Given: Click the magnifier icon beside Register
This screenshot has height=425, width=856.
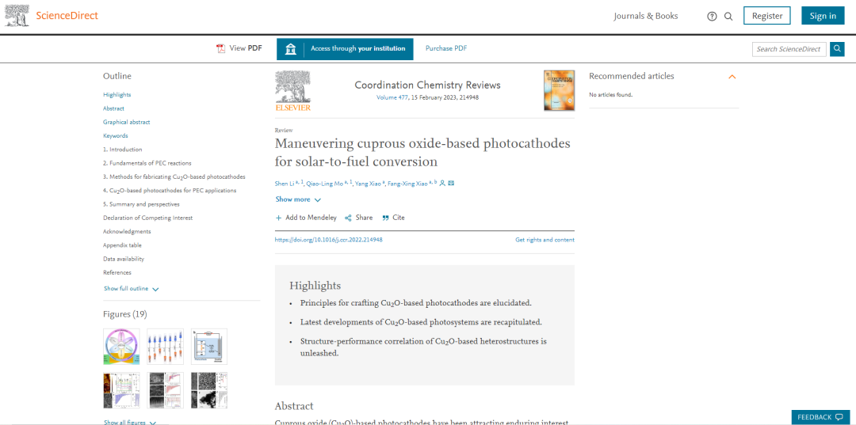Looking at the screenshot, I should 728,16.
